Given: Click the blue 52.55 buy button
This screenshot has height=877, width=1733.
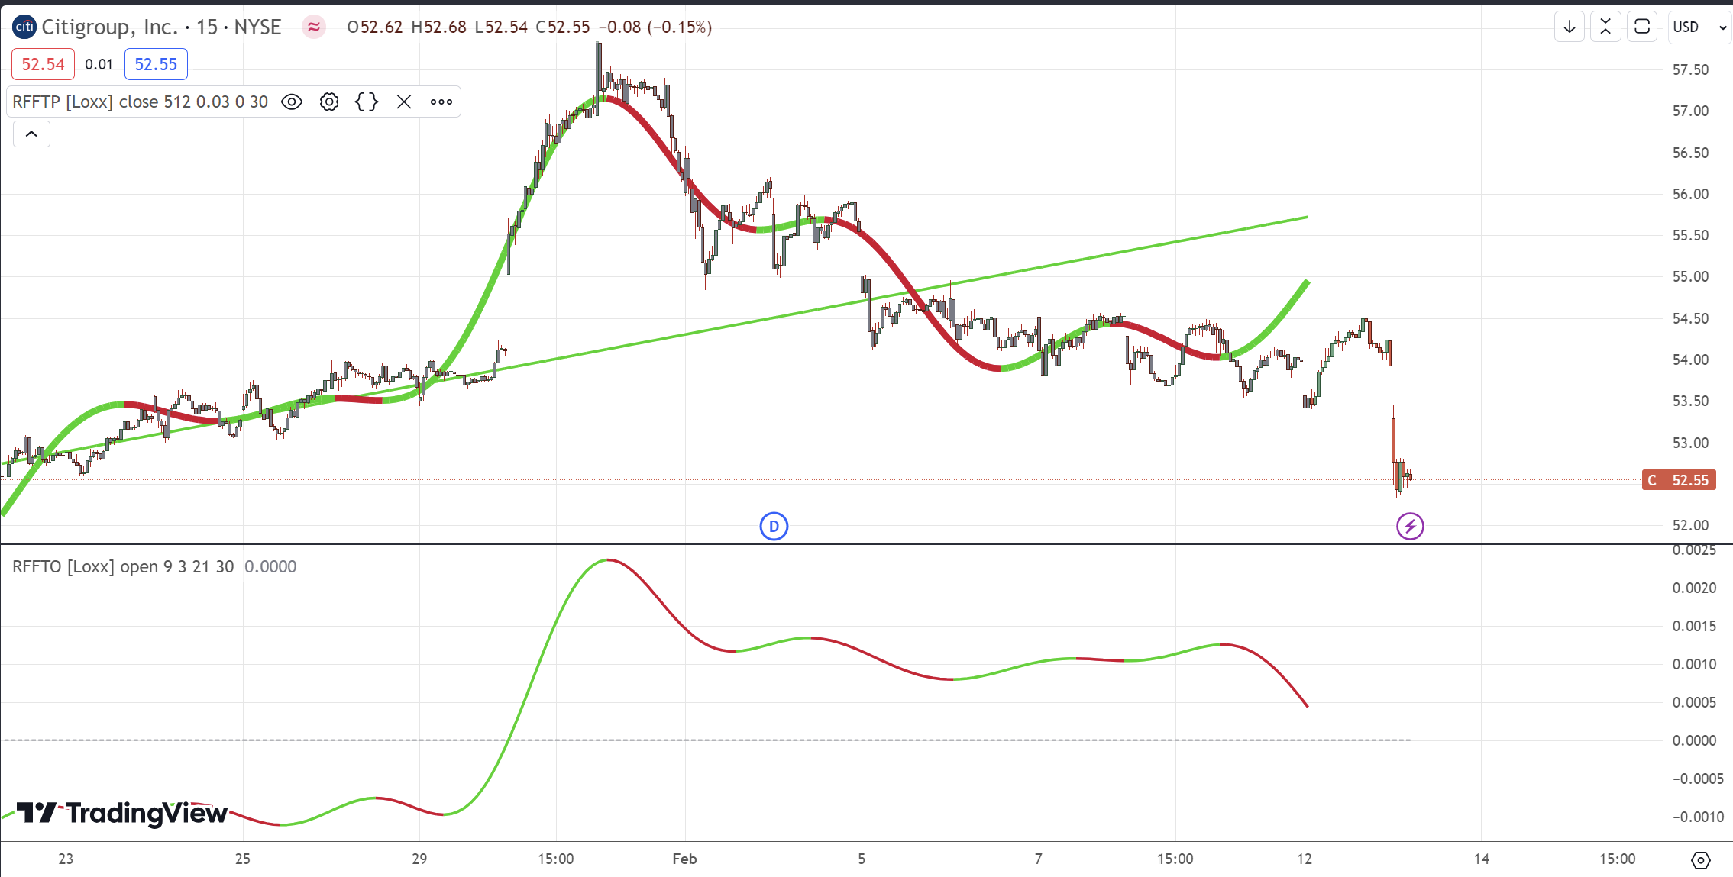Looking at the screenshot, I should tap(156, 64).
